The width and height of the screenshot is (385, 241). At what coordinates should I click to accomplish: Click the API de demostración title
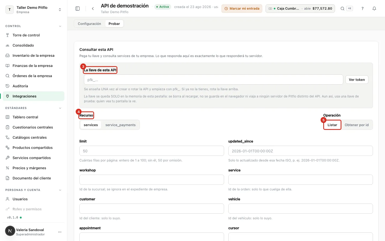125,6
